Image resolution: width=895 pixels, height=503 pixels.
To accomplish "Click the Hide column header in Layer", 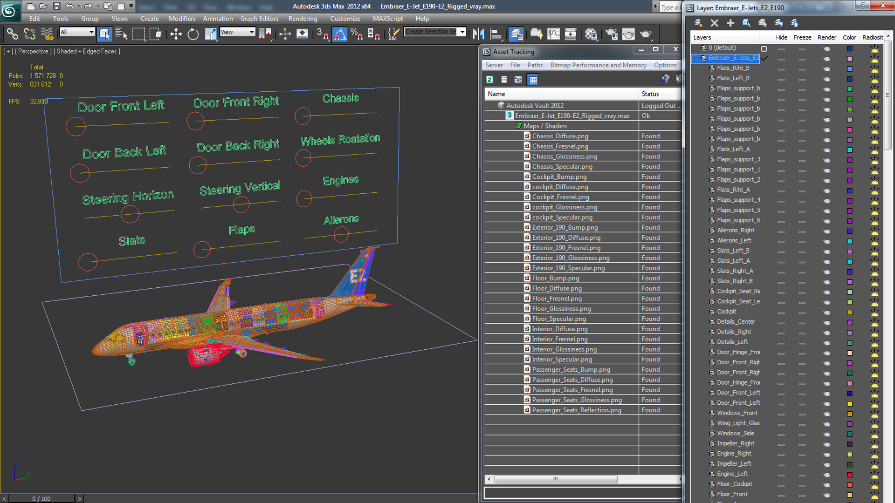I will pos(781,37).
